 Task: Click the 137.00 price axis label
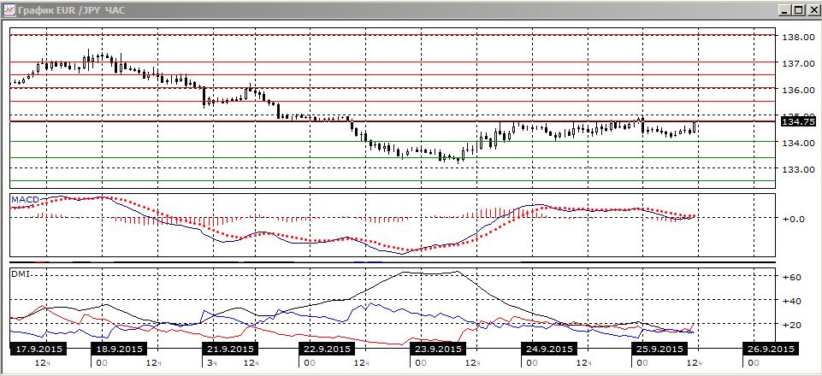[x=800, y=63]
